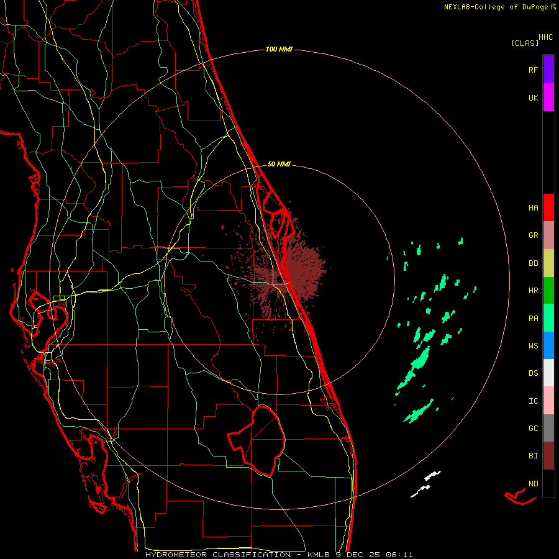The image size is (559, 559).
Task: Click the [CLAS] legend header
Action: pyautogui.click(x=525, y=43)
